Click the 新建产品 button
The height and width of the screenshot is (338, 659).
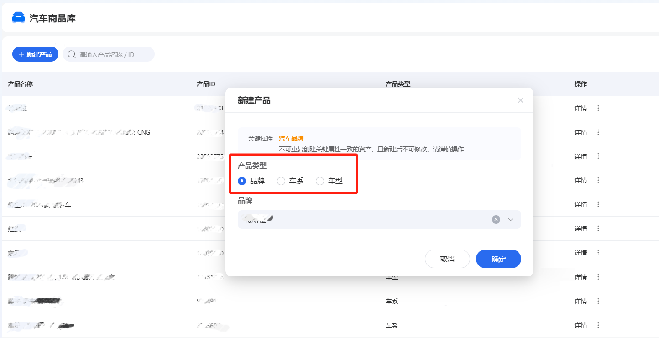[x=35, y=54]
